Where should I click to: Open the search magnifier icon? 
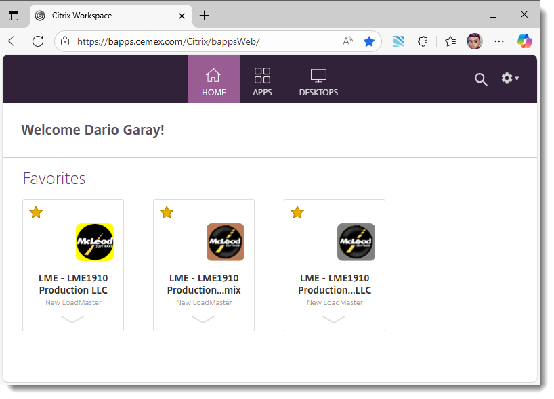point(481,79)
